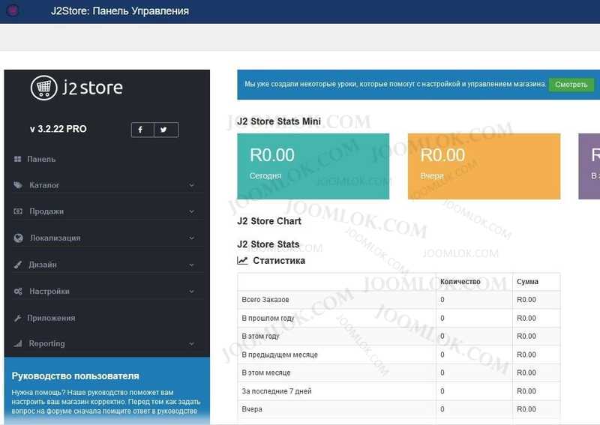Click the Локализация globe icon

coord(18,238)
